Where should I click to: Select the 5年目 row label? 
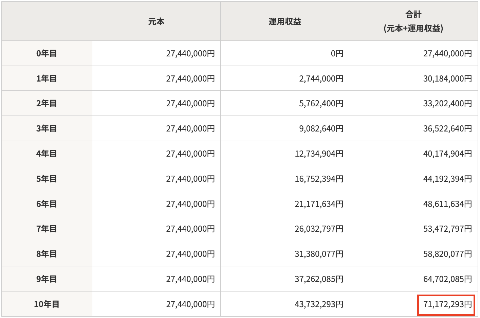click(47, 179)
